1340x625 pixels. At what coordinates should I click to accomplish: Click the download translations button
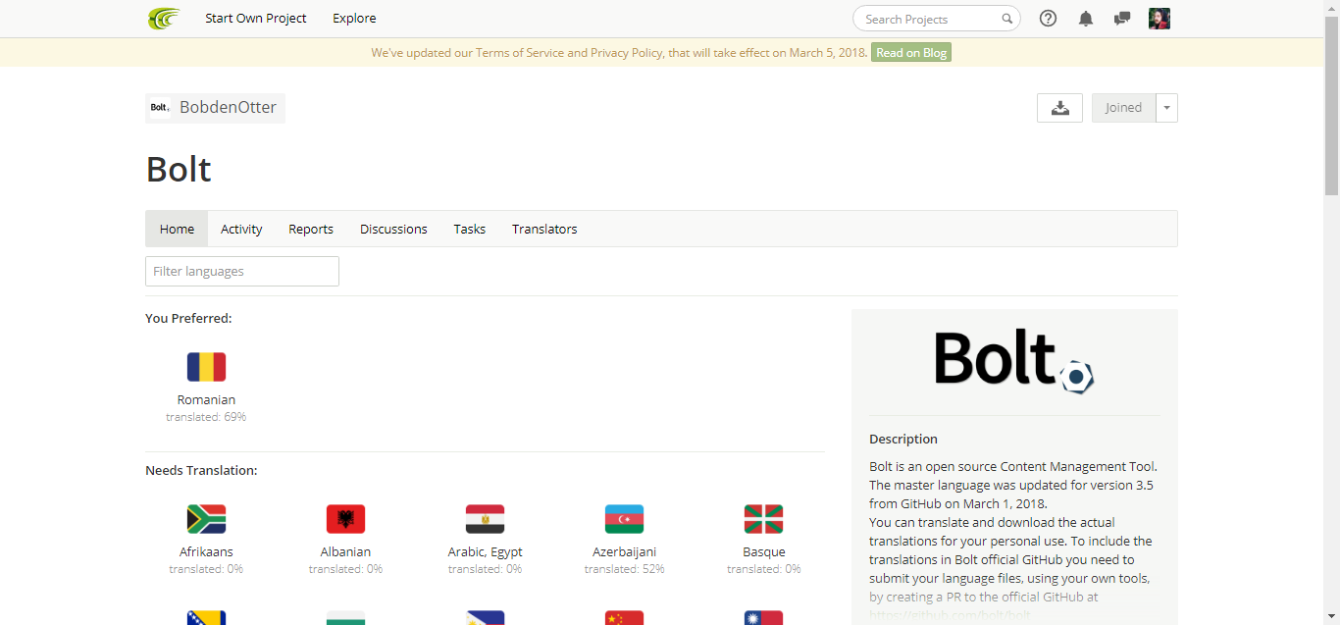click(1059, 108)
